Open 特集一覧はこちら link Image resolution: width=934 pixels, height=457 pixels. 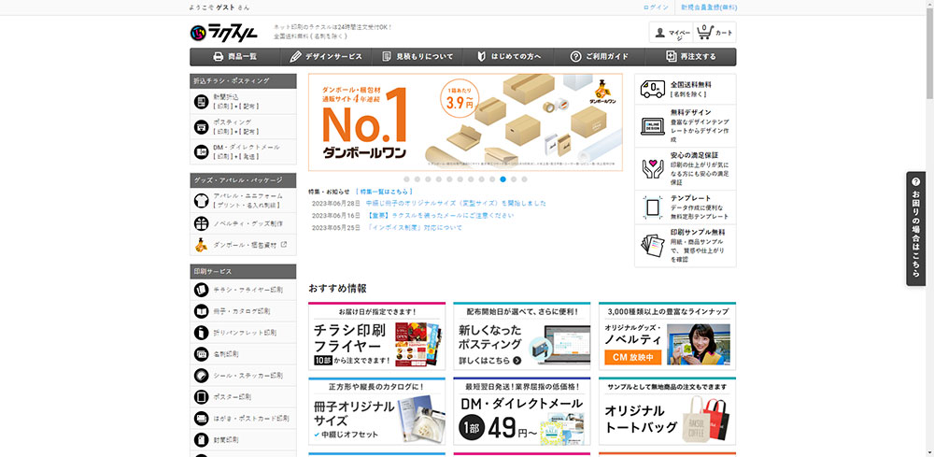384,192
